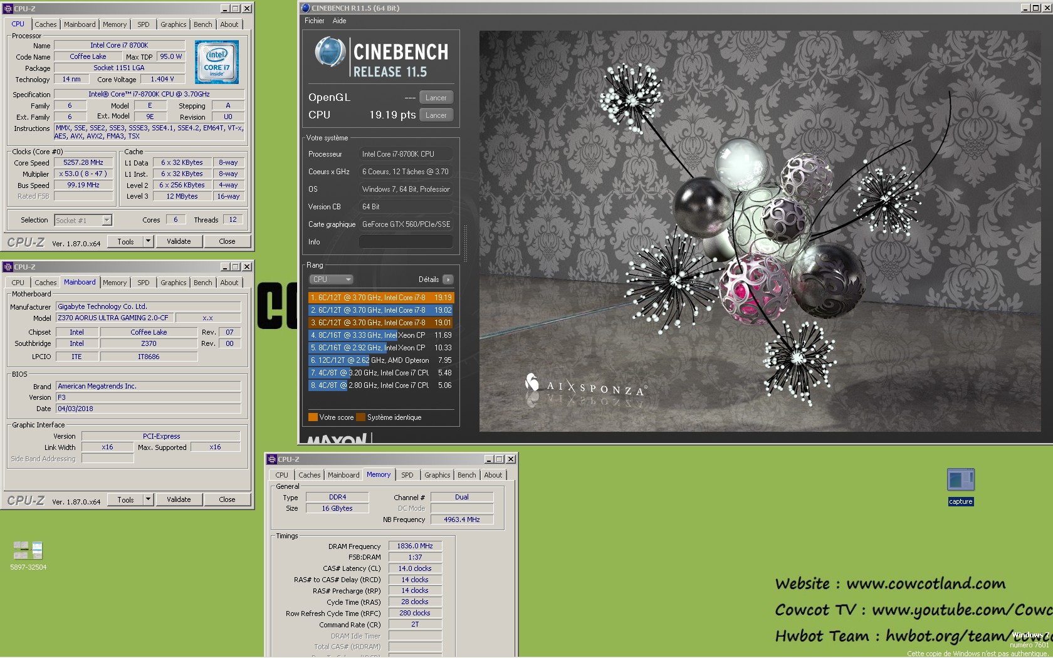The height and width of the screenshot is (658, 1053).
Task: Click the Cinebench render preview image
Action: [x=760, y=231]
